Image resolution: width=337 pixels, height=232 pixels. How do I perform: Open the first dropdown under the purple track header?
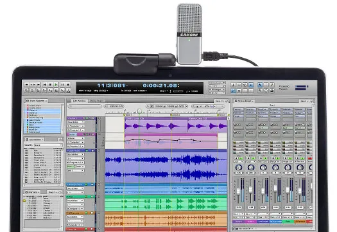[x=76, y=122]
